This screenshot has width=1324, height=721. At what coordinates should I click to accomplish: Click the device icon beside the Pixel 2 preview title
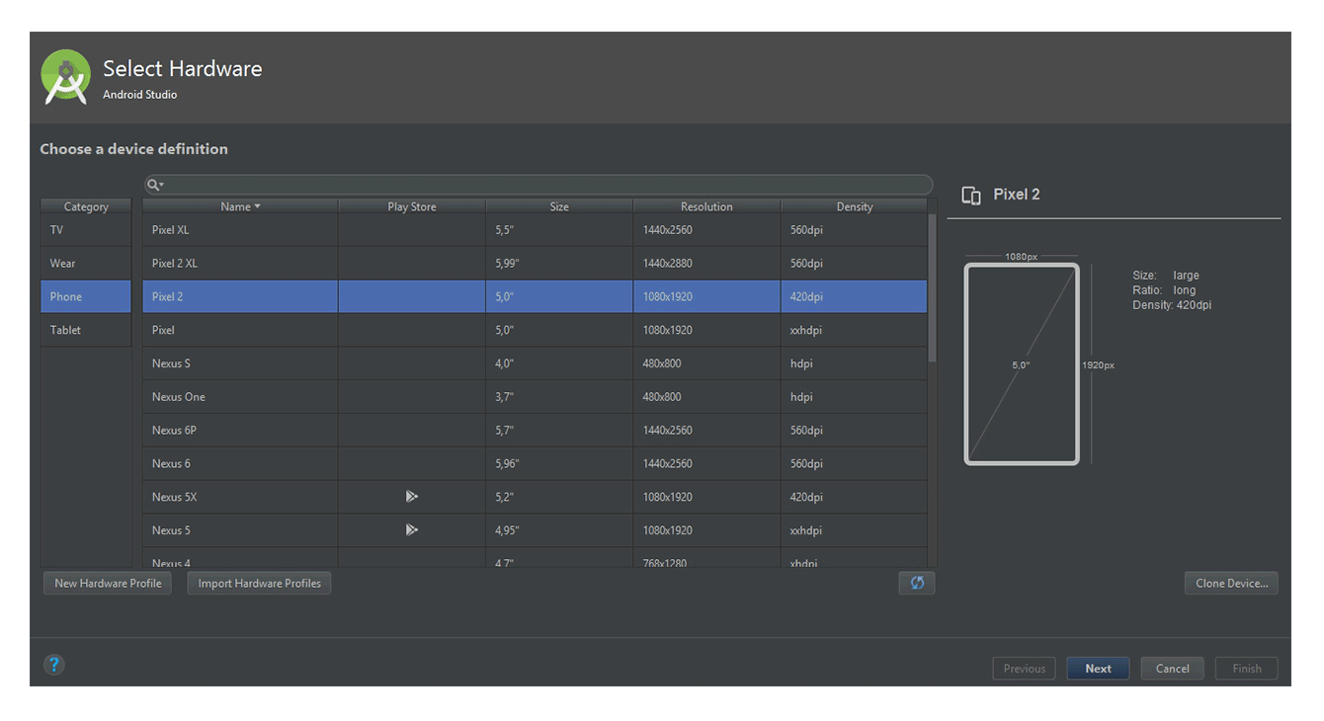971,196
